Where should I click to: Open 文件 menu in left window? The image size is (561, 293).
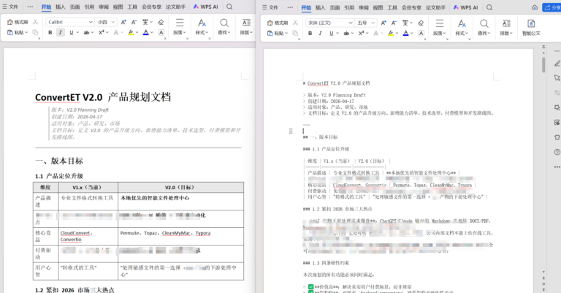10,7
